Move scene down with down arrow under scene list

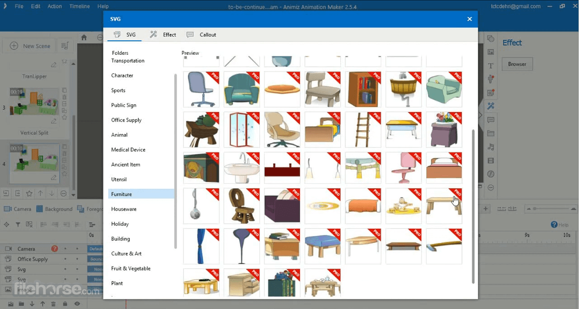point(52,194)
